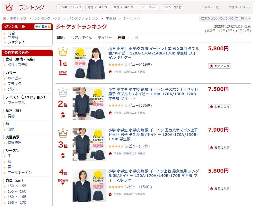255x206 pixels.
Task: Expand the 関連サービス dropdown
Action: tap(239, 7)
